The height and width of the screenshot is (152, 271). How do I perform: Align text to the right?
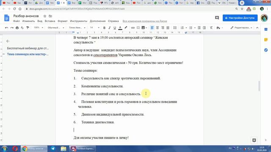pyautogui.click(x=163, y=28)
